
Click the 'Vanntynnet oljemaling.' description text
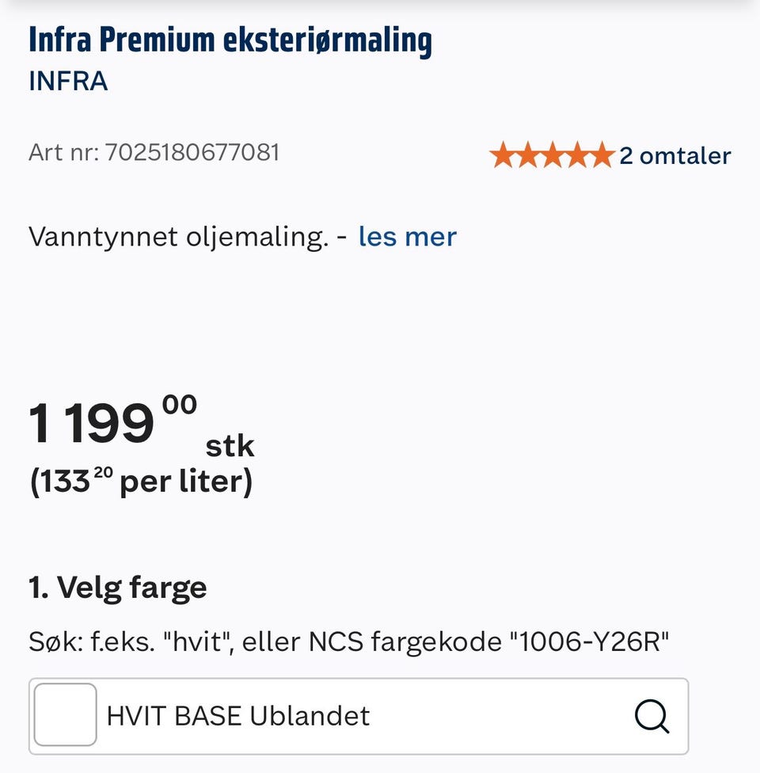click(x=178, y=237)
